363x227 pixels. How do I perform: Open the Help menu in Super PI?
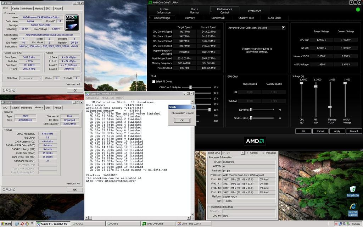click(120, 98)
